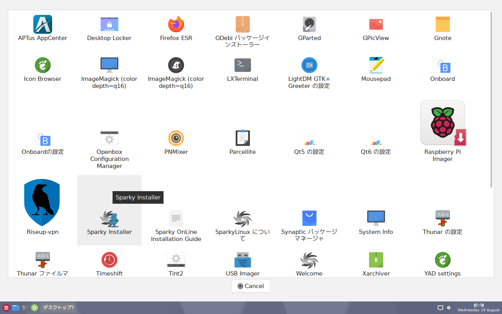502x314 pixels.
Task: Click the volume icon in system tray
Action: tap(449, 308)
